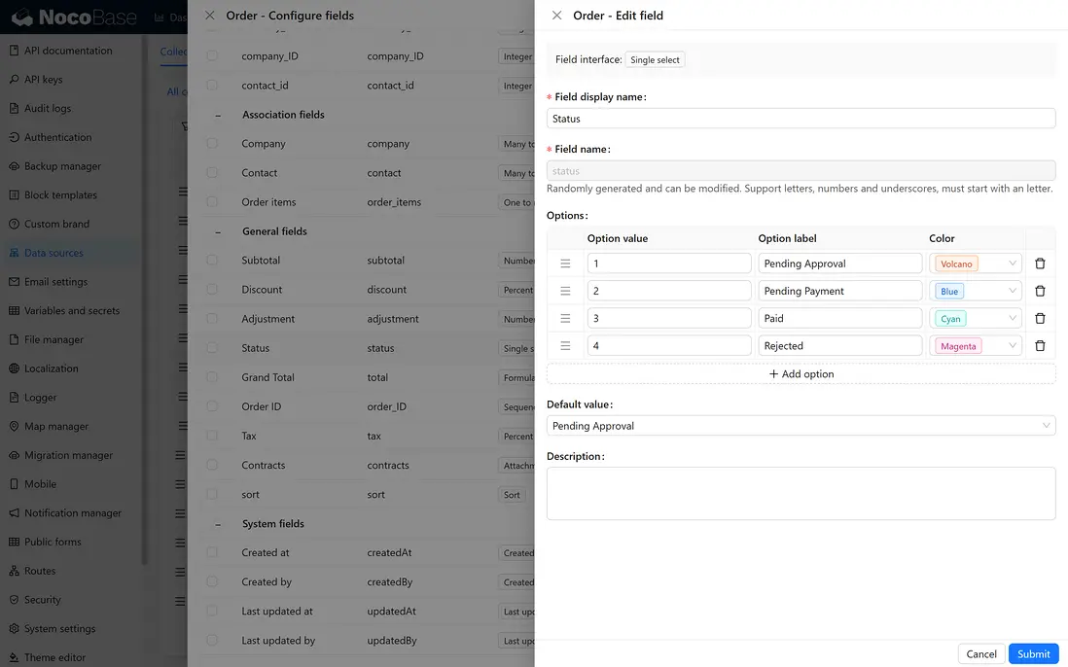The width and height of the screenshot is (1068, 667).
Task: Tick the Created at field checkbox
Action: [212, 553]
